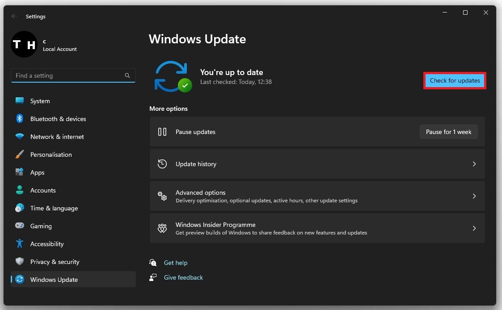502x310 pixels.
Task: Open Time & language settings
Action: [54, 208]
